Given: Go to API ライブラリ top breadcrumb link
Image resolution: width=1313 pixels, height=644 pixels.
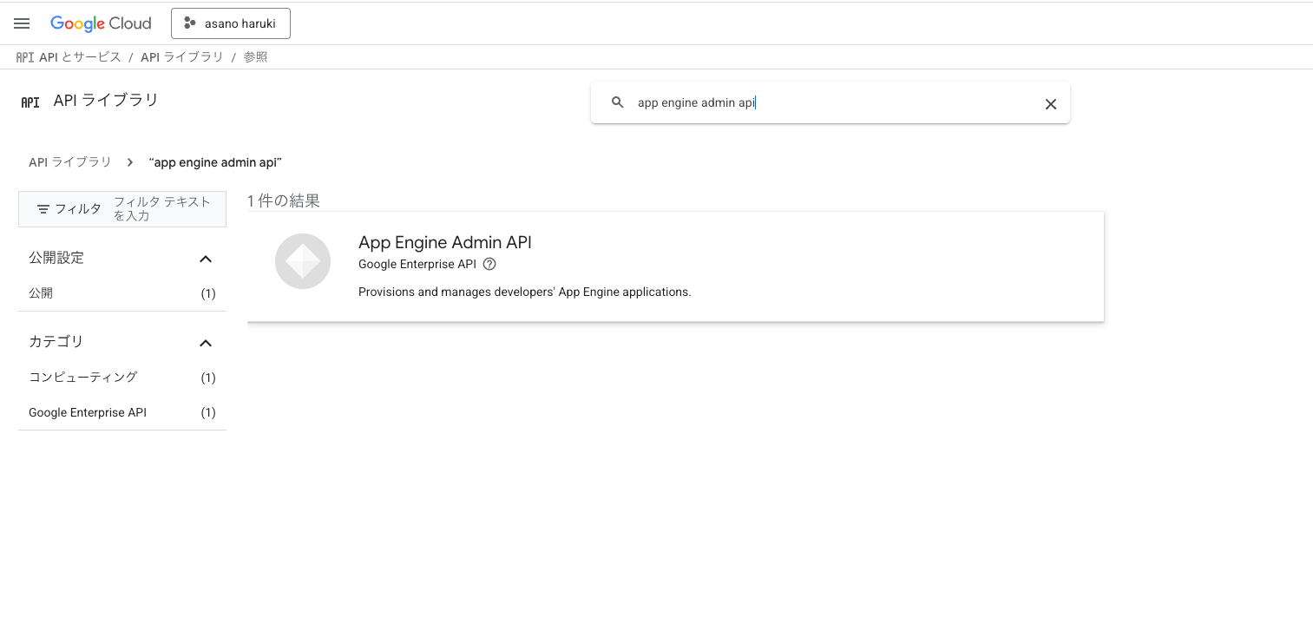Looking at the screenshot, I should coord(182,57).
